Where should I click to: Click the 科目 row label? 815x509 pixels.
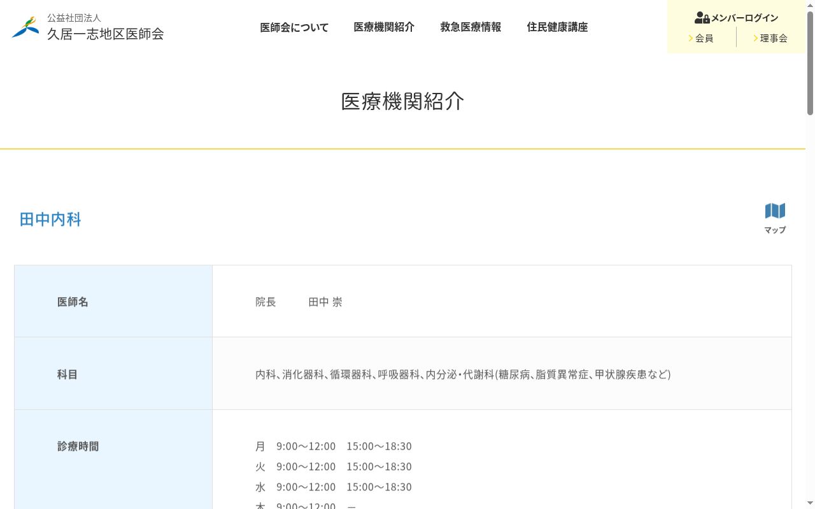tap(67, 374)
